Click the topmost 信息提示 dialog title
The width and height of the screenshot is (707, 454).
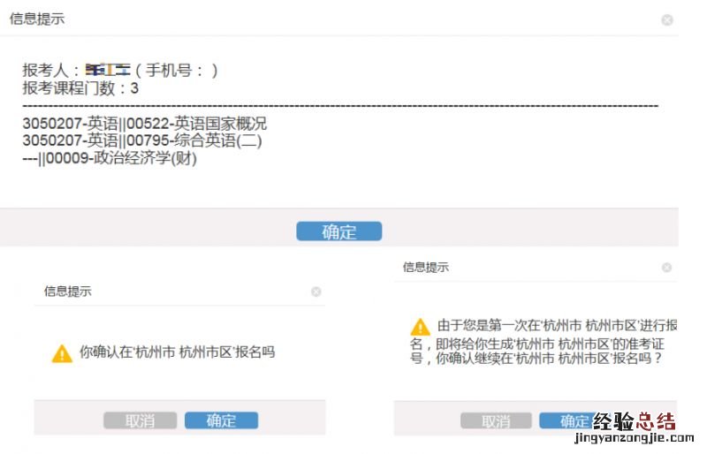[x=36, y=19]
